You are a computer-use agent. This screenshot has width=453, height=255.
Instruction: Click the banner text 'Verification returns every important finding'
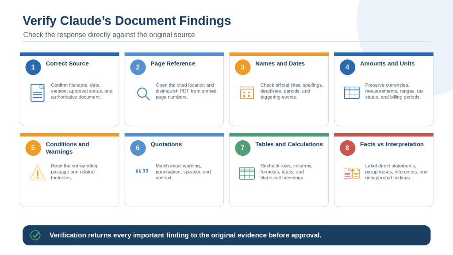click(x=185, y=235)
